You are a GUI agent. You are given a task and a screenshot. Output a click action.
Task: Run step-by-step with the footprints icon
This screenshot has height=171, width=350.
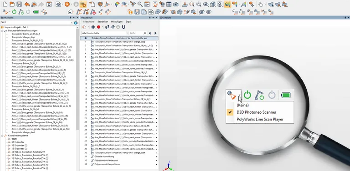click(x=107, y=27)
